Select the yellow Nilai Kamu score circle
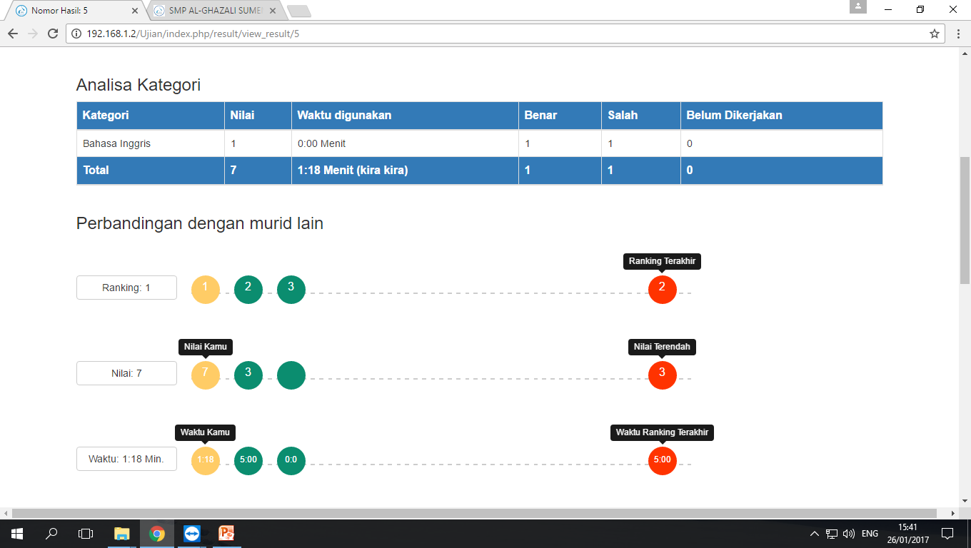Screen dimensions: 971x548 coord(205,375)
